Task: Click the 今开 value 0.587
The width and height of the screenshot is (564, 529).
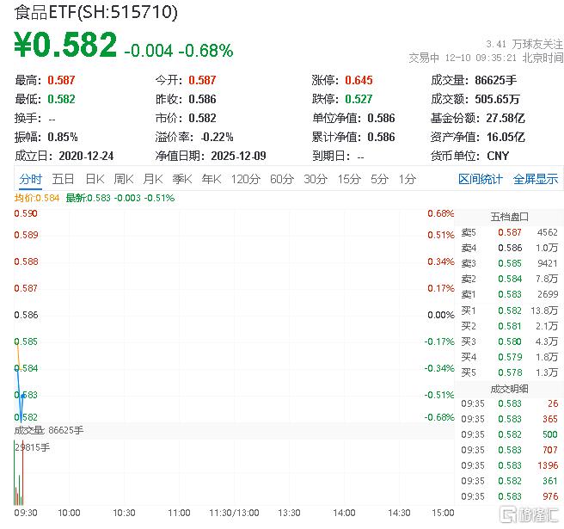Action: tap(202, 80)
